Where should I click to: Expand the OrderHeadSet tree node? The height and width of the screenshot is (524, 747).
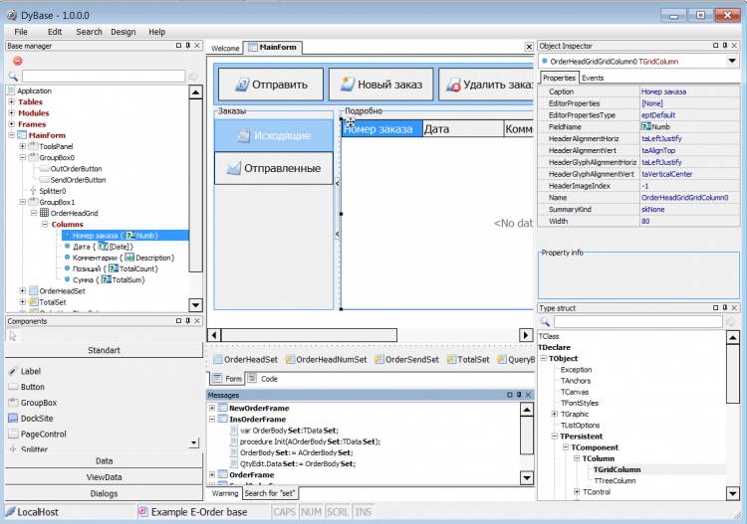click(x=22, y=291)
